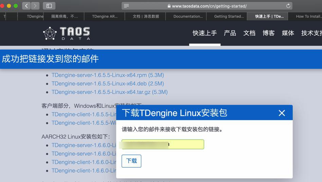Viewport: 322px width, 182px height.
Task: Go back with Safari back arrow
Action: [x=26, y=6]
